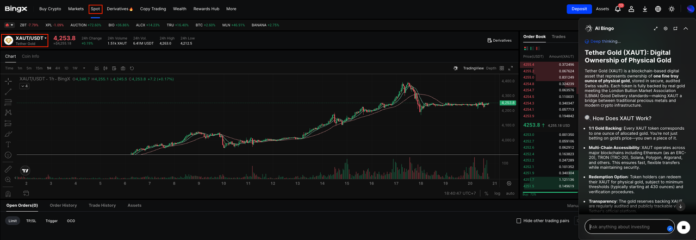The height and width of the screenshot is (240, 696).
Task: Collapse the AI Bingo panel
Action: 686,28
